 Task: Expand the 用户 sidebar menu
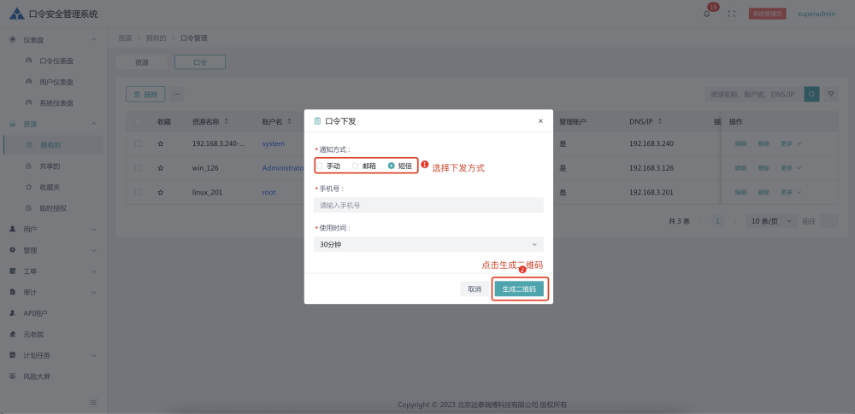click(x=51, y=230)
